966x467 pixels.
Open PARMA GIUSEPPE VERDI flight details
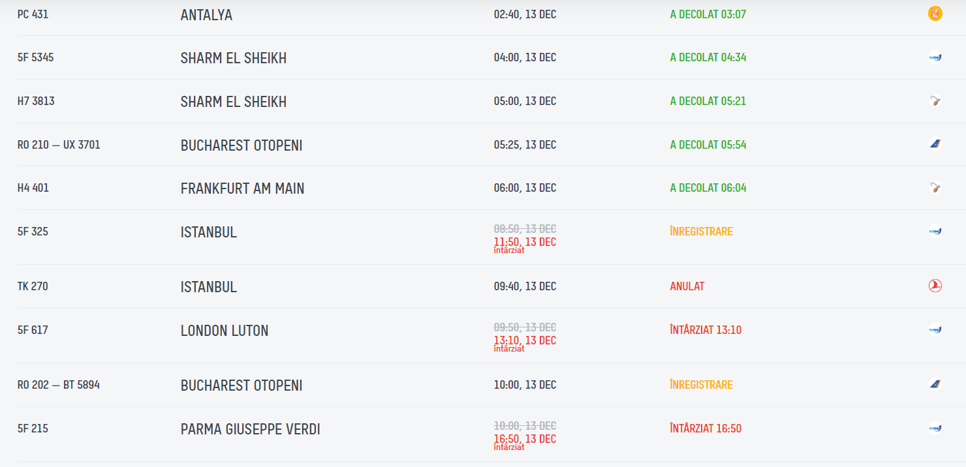click(x=250, y=429)
